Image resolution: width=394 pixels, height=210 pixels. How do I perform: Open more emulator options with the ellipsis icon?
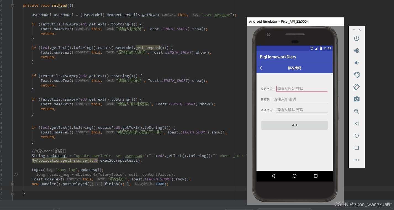(x=356, y=160)
